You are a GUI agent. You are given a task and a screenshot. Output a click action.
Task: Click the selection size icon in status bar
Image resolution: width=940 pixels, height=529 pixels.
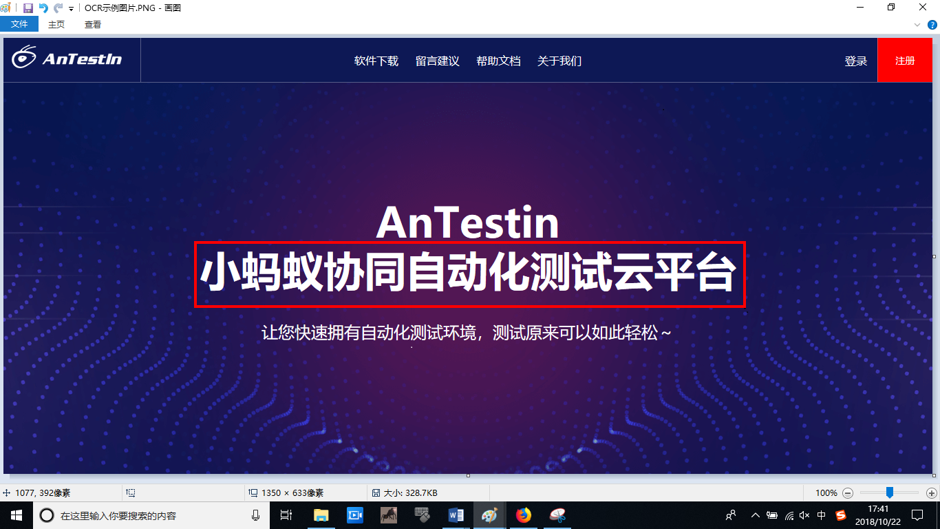coord(131,493)
